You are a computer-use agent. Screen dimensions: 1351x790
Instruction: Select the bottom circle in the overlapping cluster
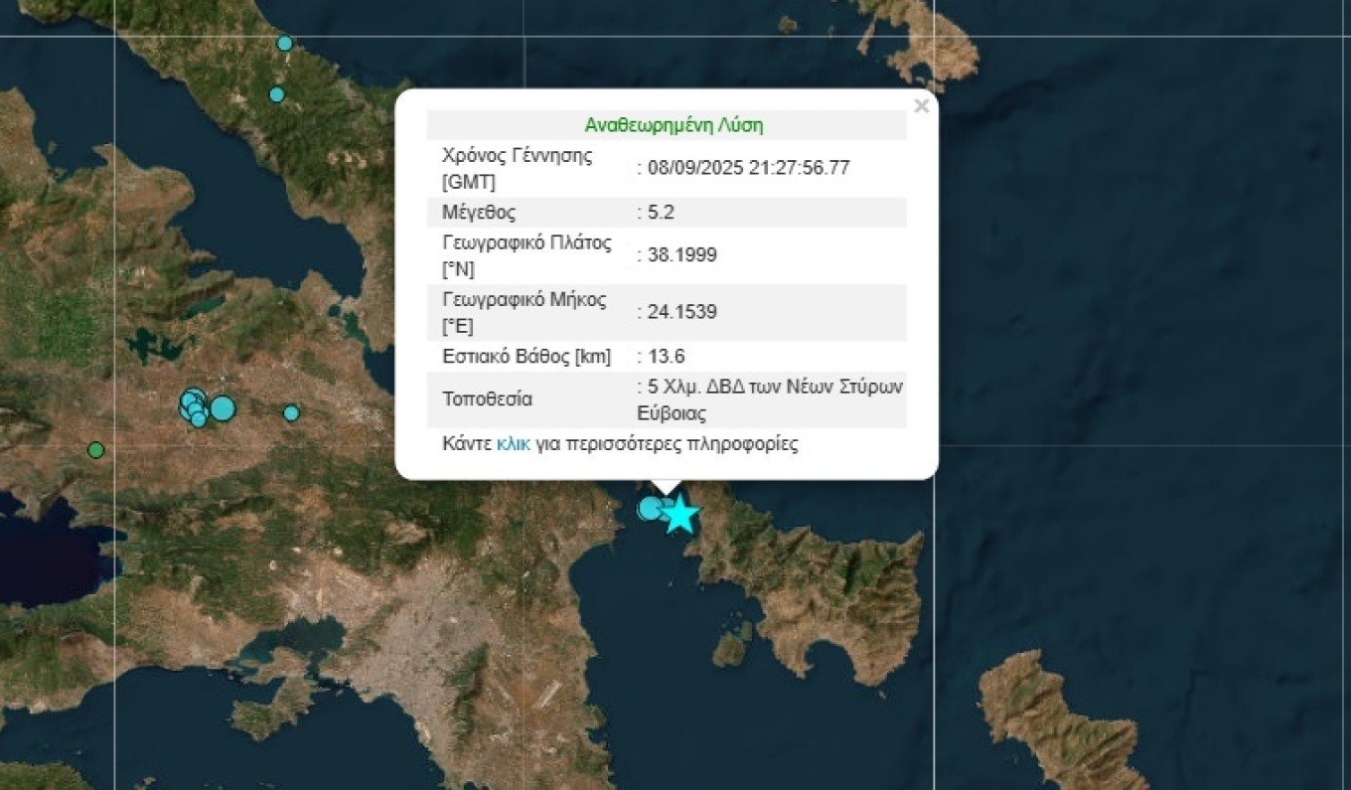coord(199,420)
